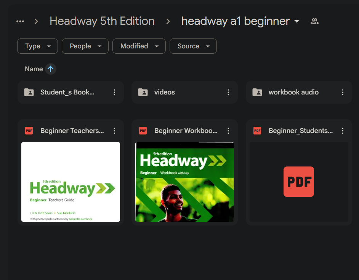359x280 pixels.
Task: Open Headway 5th Edition breadcrumb folder
Action: (x=102, y=21)
